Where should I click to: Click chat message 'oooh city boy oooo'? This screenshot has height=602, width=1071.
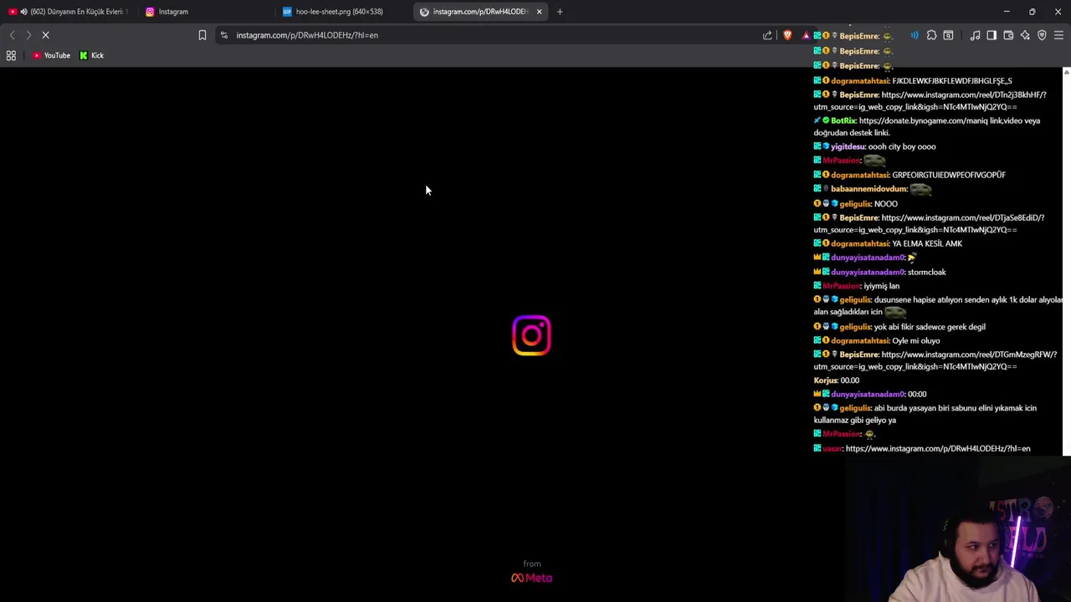[x=902, y=146]
